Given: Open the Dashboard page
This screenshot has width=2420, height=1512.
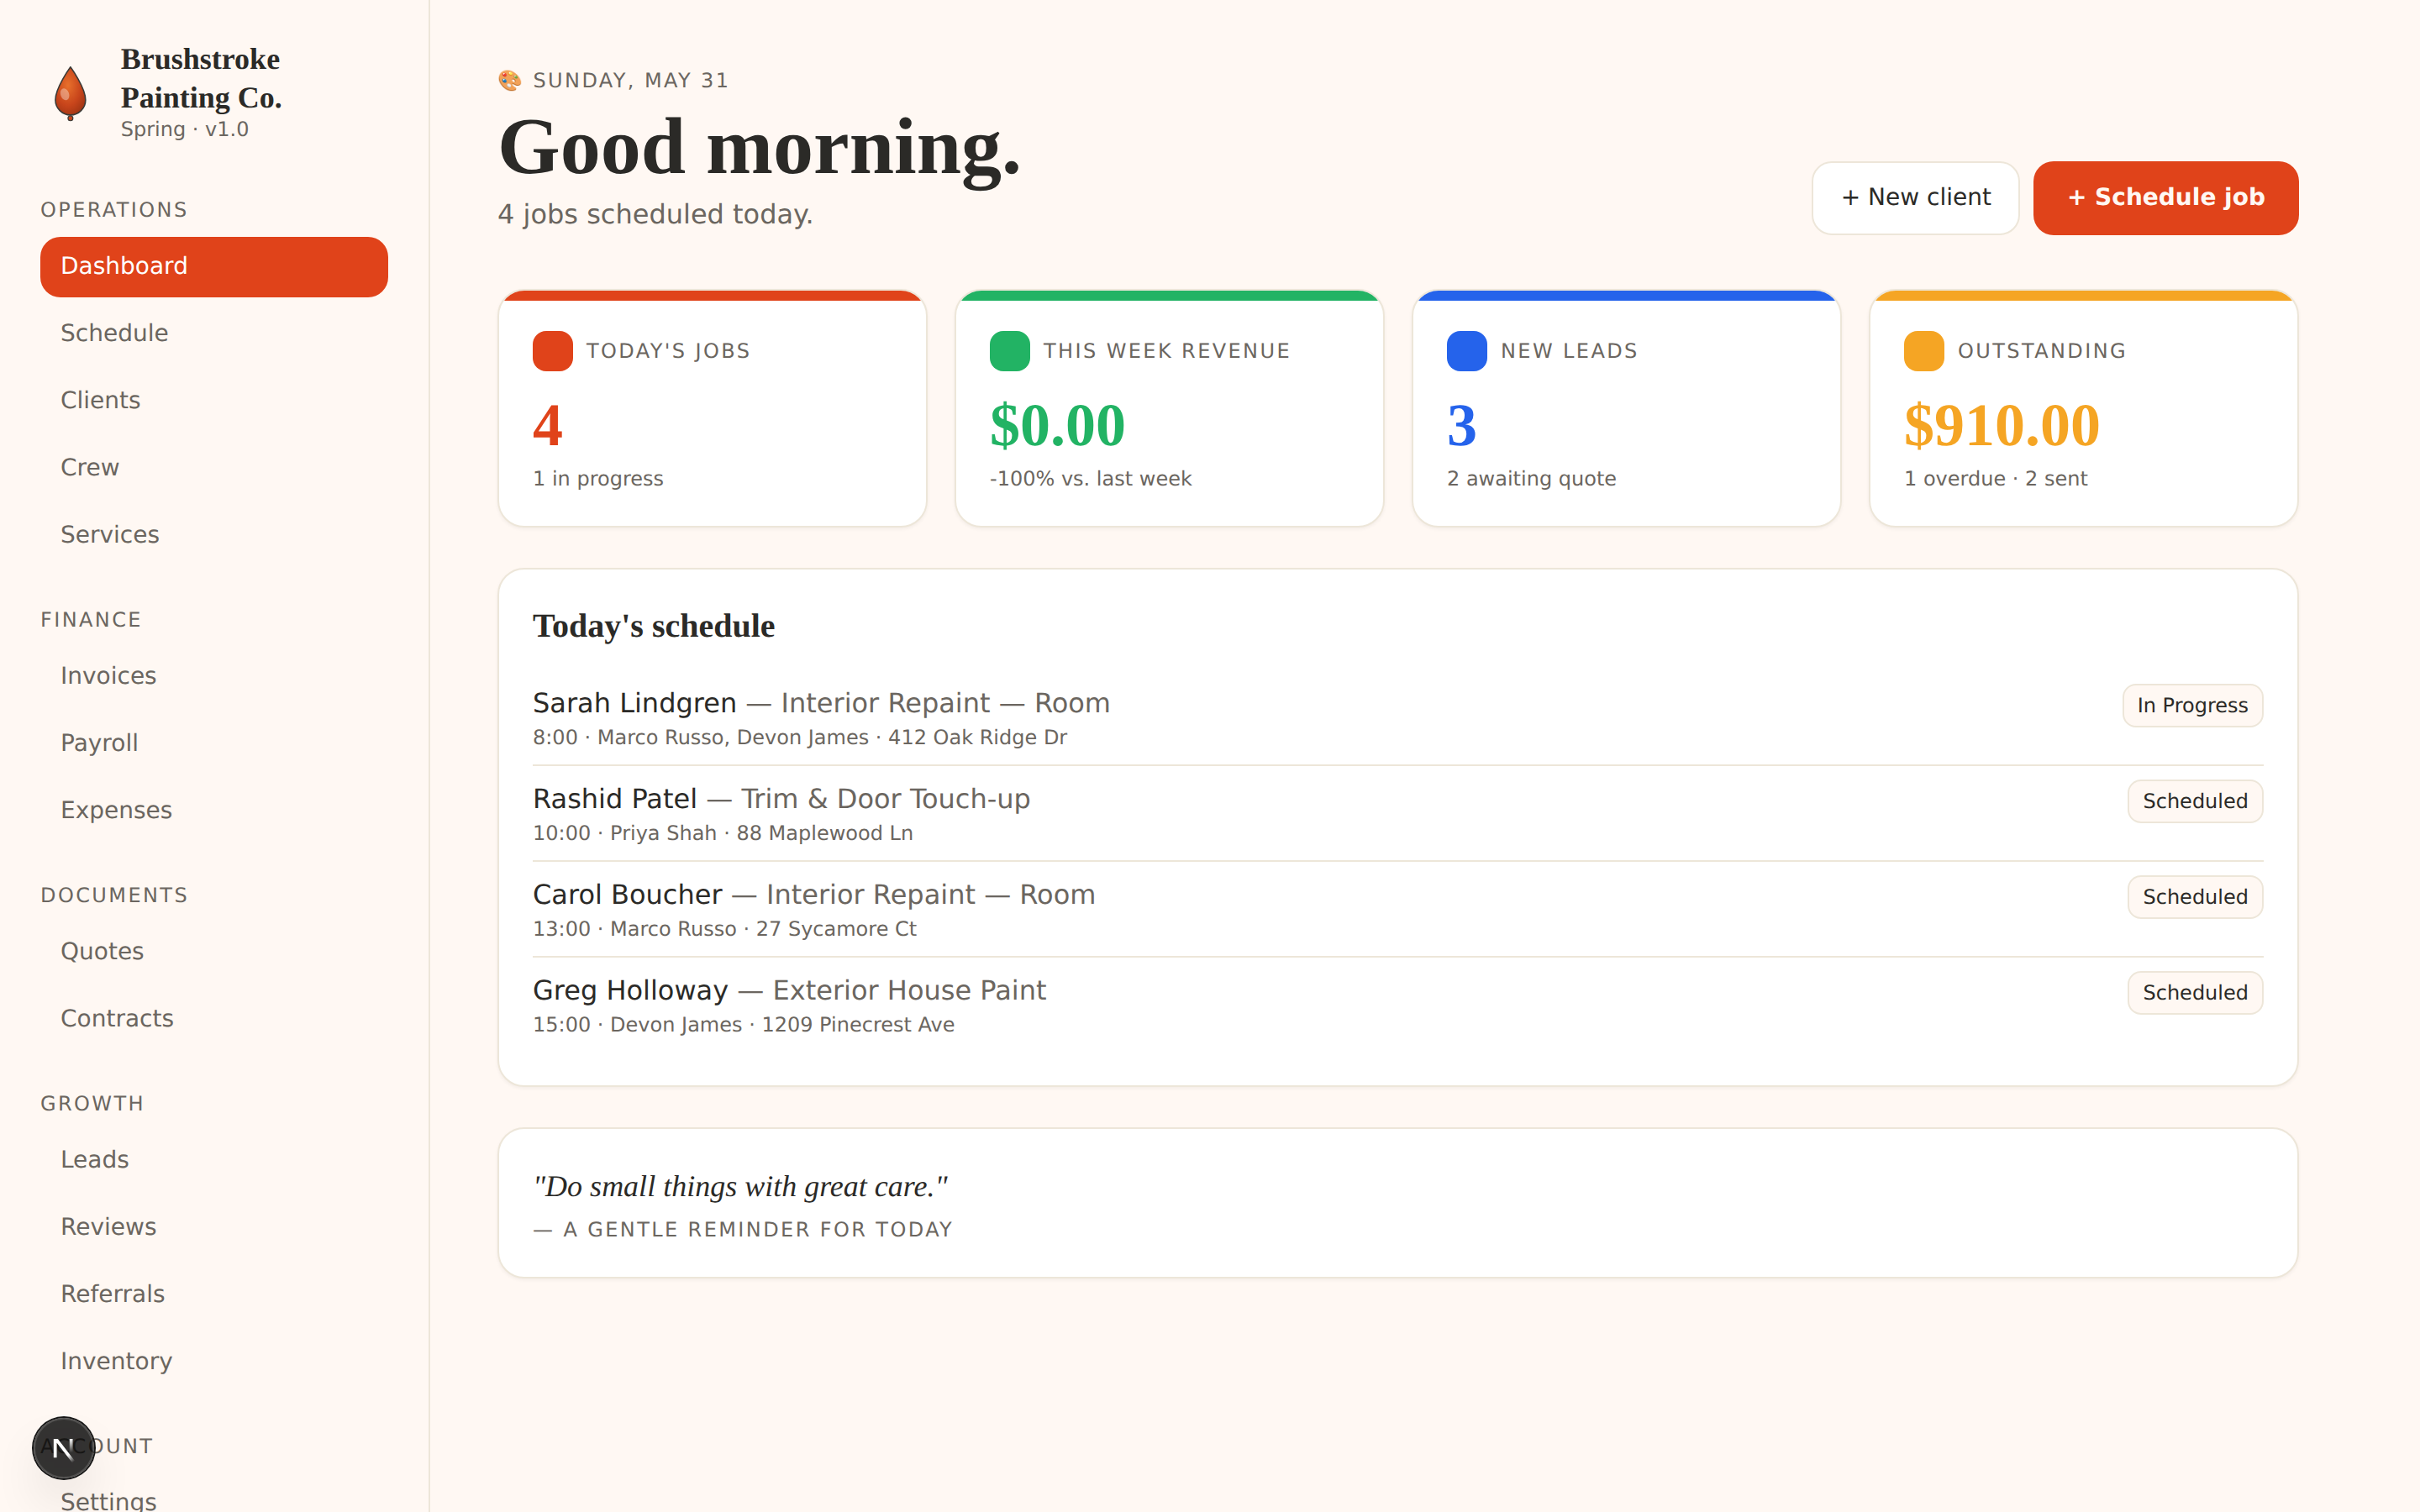Looking at the screenshot, I should [x=214, y=266].
